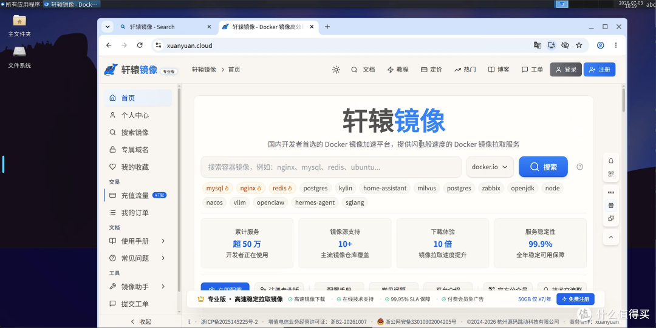Image resolution: width=656 pixels, height=328 pixels.
Task: Select the kylin tag
Action: tap(346, 188)
